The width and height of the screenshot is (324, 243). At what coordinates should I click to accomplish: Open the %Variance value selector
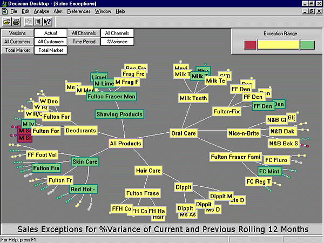tap(117, 42)
